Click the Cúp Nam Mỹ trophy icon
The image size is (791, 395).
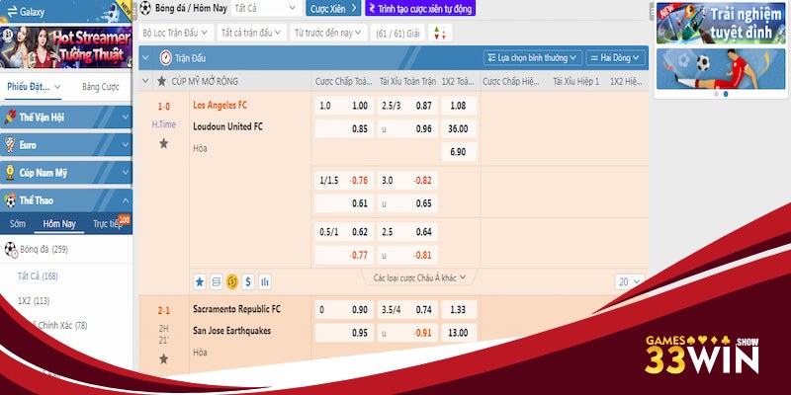pos(10,173)
